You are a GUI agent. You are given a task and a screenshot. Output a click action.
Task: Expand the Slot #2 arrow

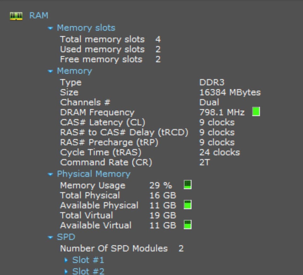[x=66, y=271]
